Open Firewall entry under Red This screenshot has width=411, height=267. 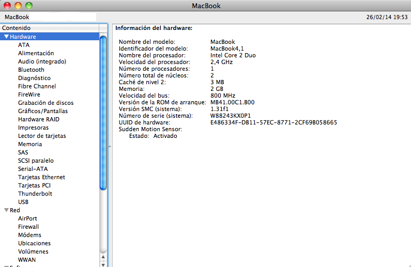[x=28, y=227]
